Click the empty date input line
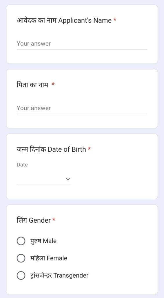 (44, 179)
